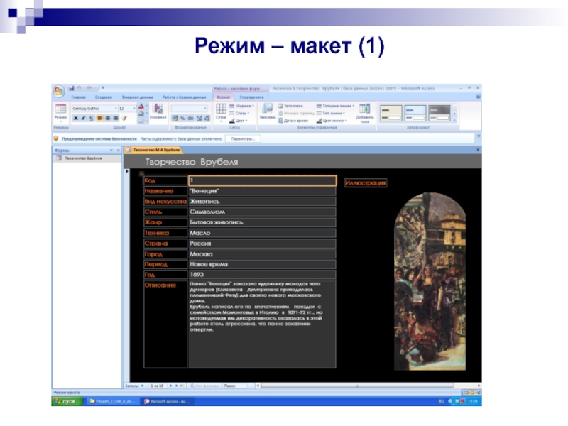568x426 pixels.
Task: Insert Дата и время control
Action: coord(293,121)
